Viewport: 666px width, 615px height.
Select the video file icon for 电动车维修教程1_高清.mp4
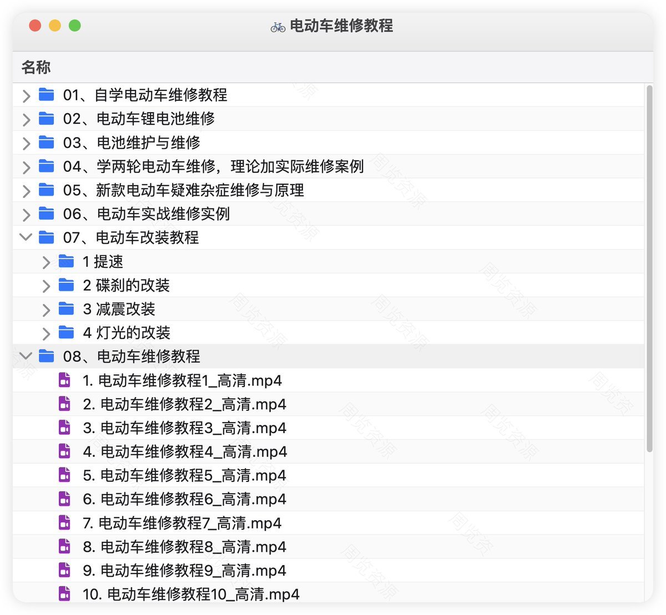[65, 380]
